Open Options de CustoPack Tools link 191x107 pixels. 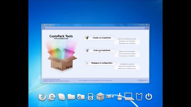127,66
